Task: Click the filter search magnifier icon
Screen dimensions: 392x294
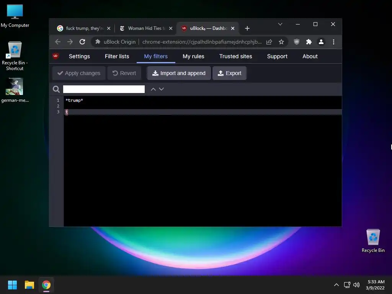Action: [56, 89]
